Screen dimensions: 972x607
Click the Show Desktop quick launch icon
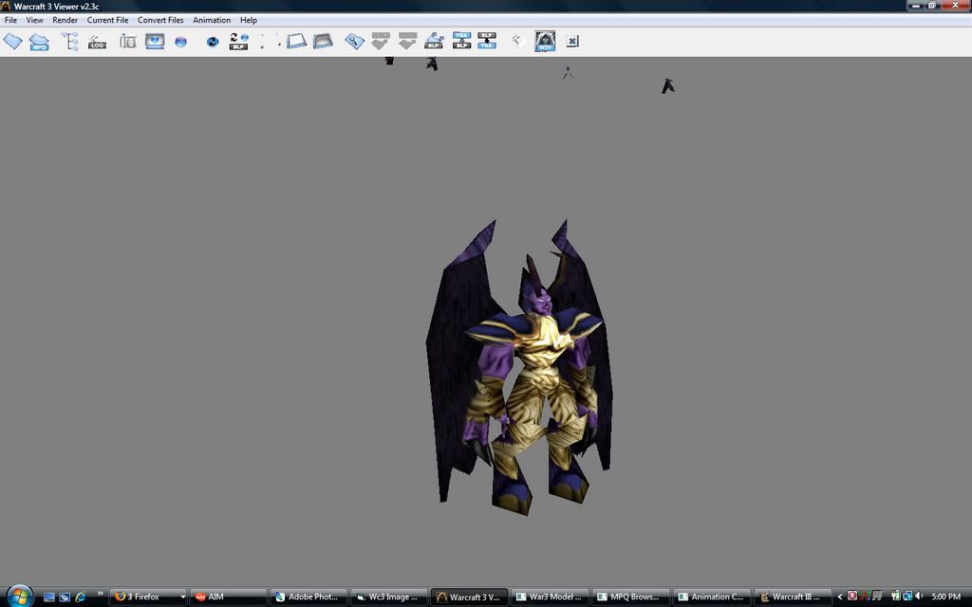49,598
